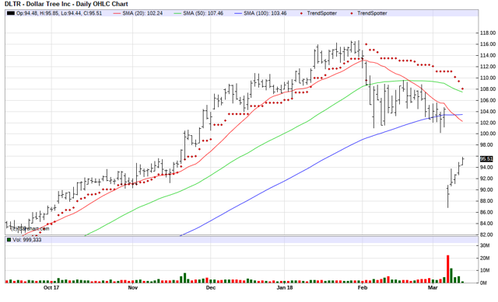The width and height of the screenshot is (498, 302).
Task: Click the 104.00 price axis label
Action: point(488,112)
